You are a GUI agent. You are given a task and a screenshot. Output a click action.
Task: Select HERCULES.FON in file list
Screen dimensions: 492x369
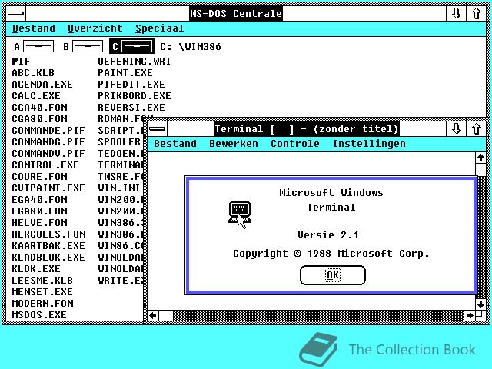(48, 234)
